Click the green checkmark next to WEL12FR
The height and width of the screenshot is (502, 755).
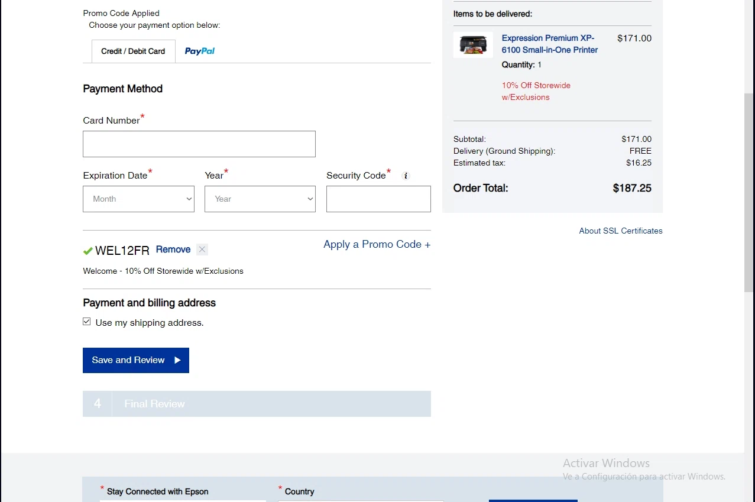click(x=88, y=251)
